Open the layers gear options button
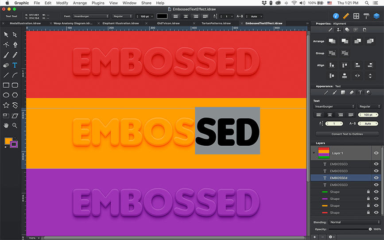384x240 pixels. tap(331, 237)
